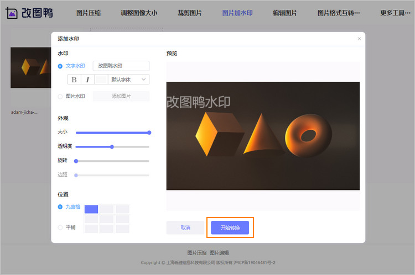Click the 改图鸭 logo icon
This screenshot has width=415, height=275.
[12, 13]
